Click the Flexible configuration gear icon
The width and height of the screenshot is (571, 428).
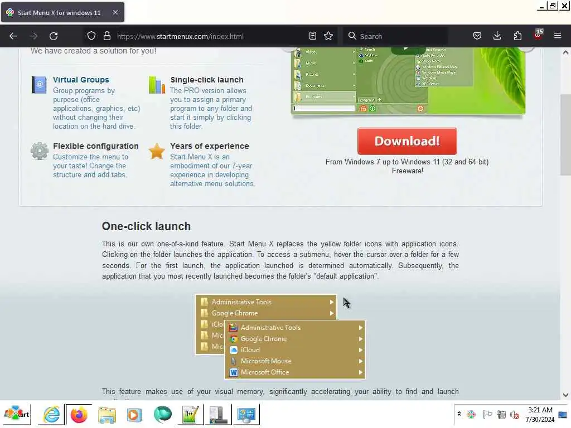pos(40,151)
